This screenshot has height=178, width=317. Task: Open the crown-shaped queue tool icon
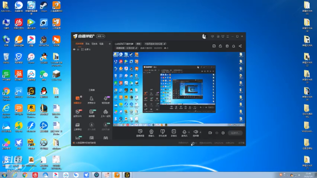click(x=78, y=127)
